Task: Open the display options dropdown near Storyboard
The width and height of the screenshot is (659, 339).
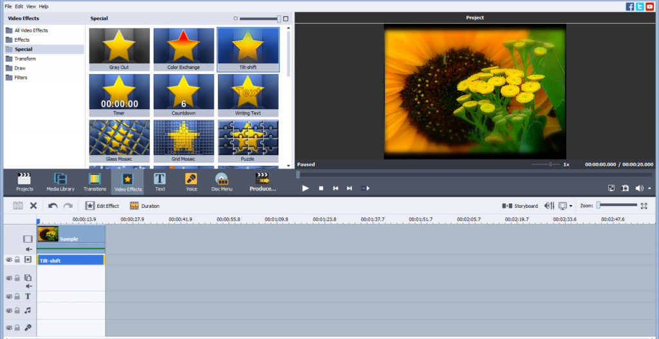Action: coord(570,206)
